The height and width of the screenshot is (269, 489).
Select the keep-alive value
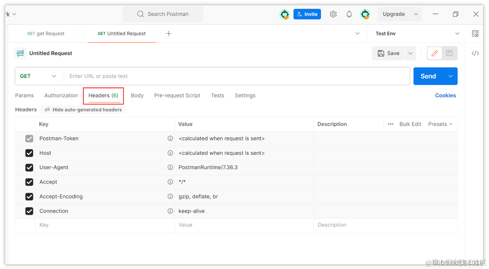pyautogui.click(x=191, y=211)
